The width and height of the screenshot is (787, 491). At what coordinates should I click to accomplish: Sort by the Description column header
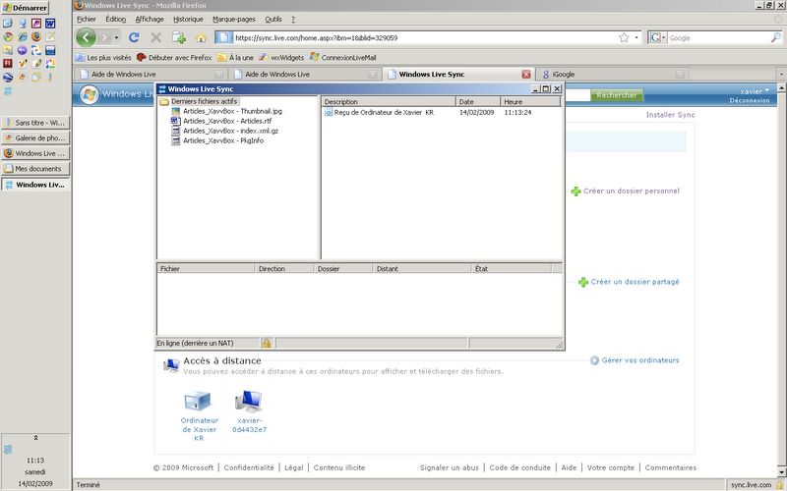pos(389,102)
